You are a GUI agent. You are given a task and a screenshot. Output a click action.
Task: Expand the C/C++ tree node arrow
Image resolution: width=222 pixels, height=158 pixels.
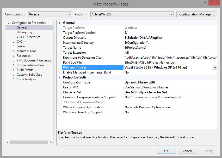[x=14, y=42]
